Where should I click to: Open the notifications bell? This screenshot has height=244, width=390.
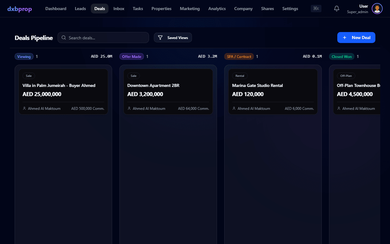pyautogui.click(x=337, y=9)
